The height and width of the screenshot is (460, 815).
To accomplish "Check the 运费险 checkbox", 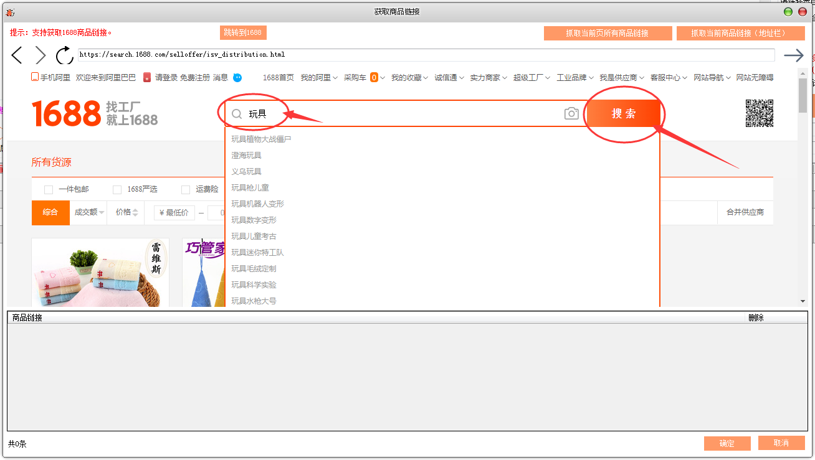I will click(186, 189).
